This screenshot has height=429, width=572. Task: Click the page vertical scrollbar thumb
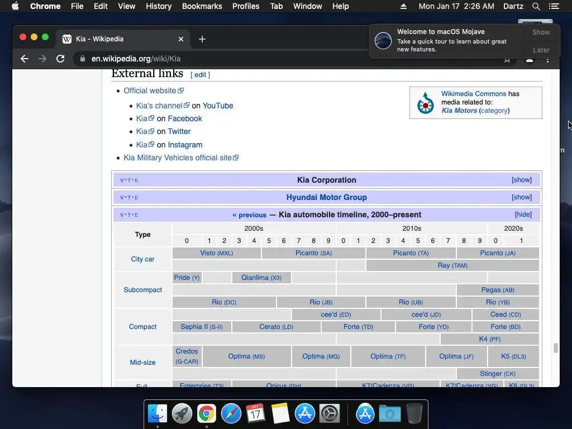click(x=556, y=348)
